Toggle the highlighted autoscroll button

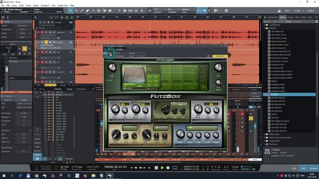click(204, 10)
